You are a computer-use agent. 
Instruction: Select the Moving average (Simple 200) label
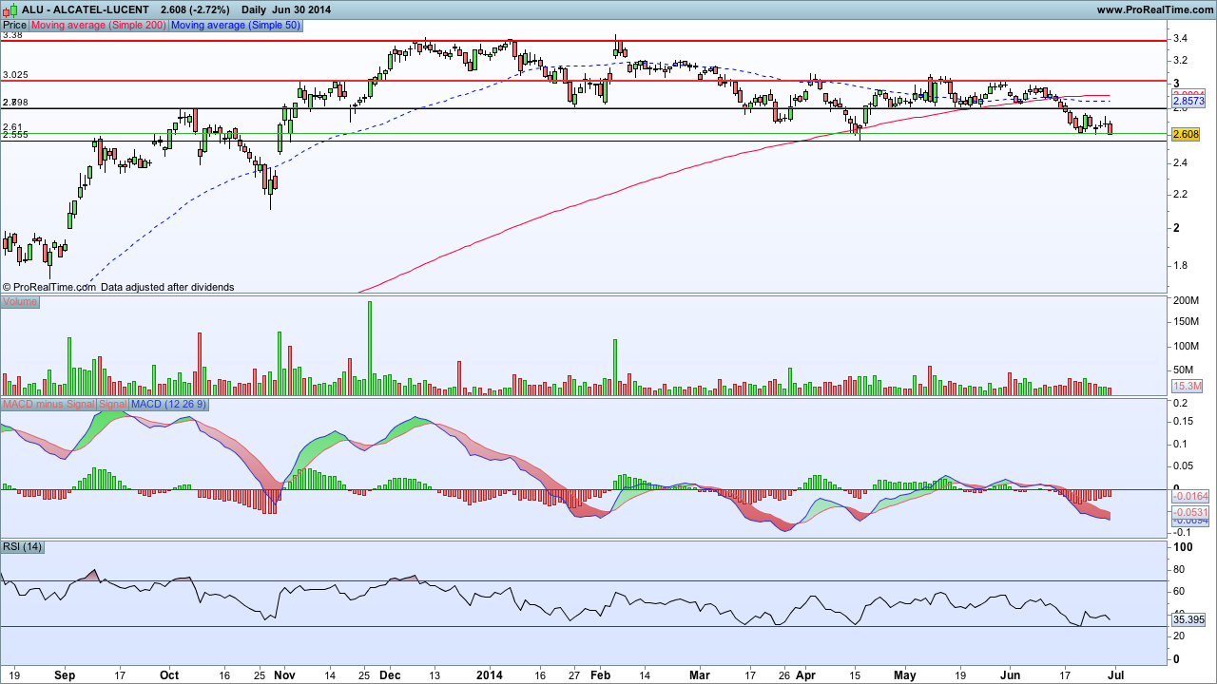click(x=100, y=26)
